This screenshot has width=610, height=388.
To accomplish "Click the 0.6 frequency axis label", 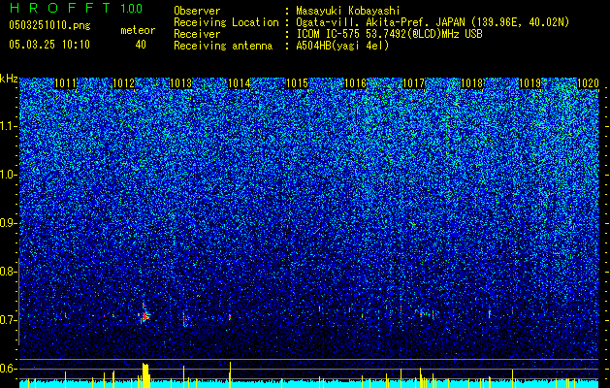I will (x=8, y=369).
